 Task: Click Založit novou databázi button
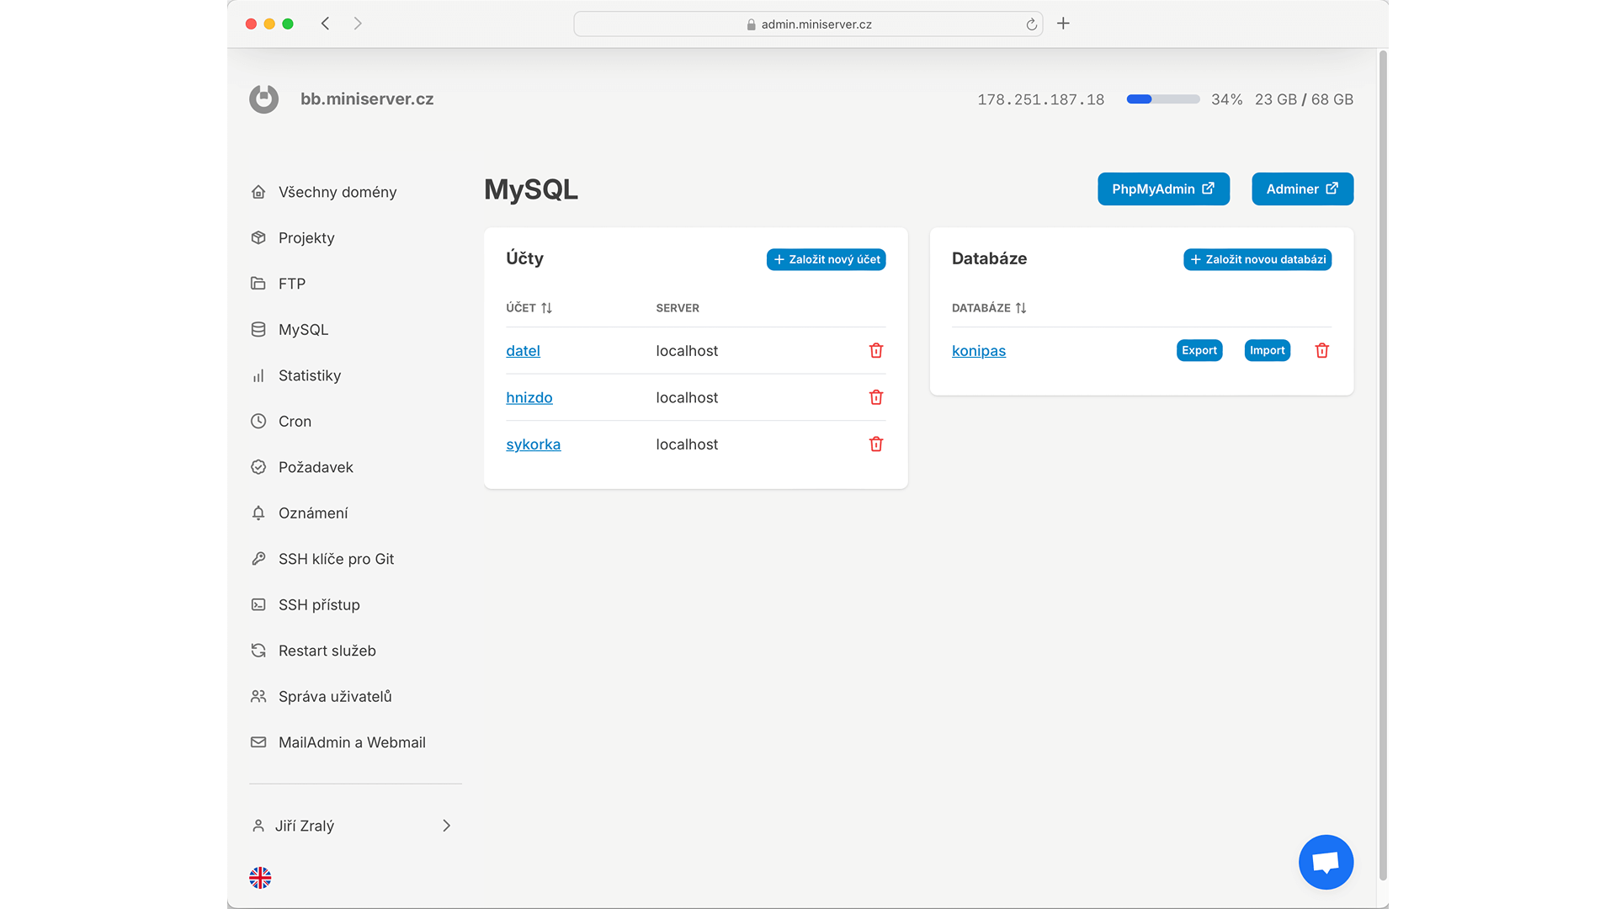pyautogui.click(x=1257, y=259)
